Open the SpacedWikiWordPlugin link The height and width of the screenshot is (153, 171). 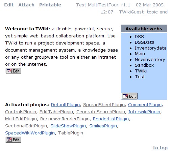pyautogui.click(x=30, y=133)
